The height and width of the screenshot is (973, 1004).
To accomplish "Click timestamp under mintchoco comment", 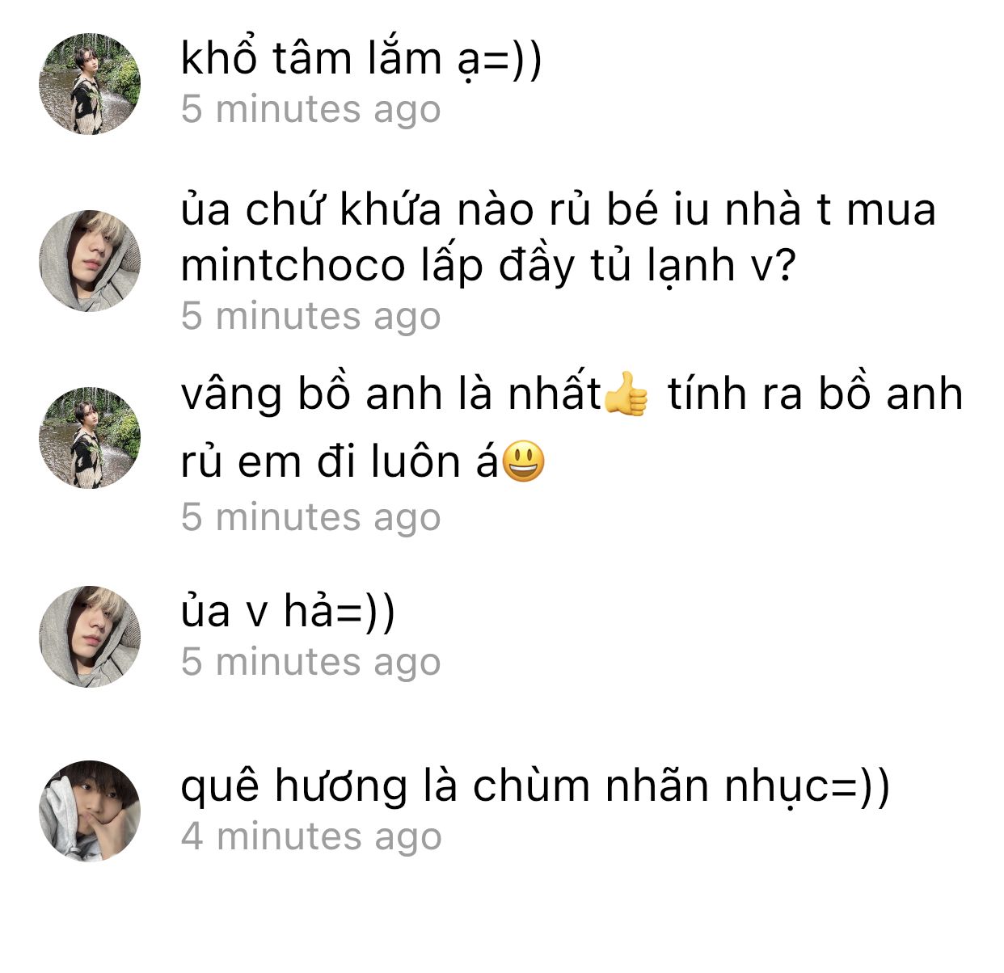I will pyautogui.click(x=311, y=316).
